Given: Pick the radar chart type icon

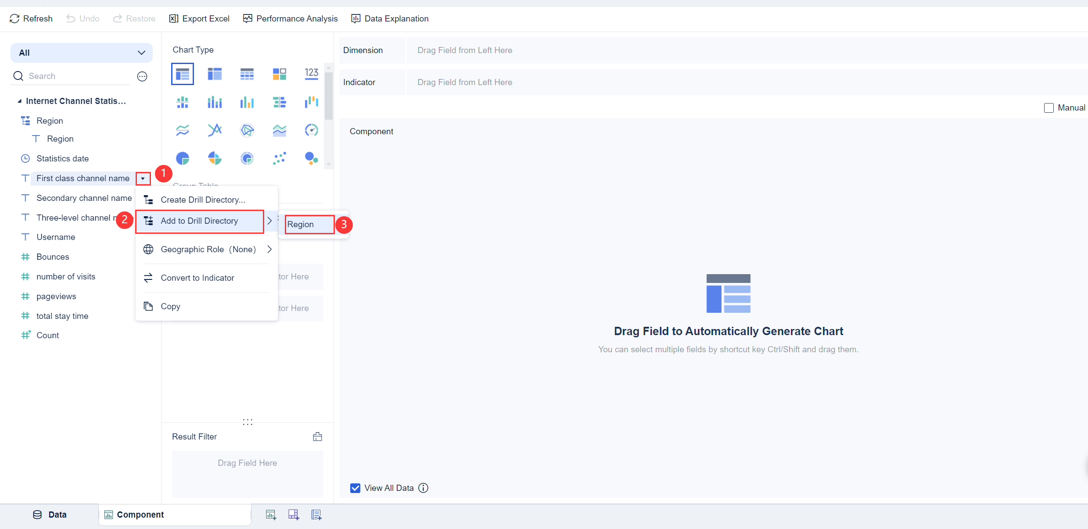Looking at the screenshot, I should click(247, 130).
